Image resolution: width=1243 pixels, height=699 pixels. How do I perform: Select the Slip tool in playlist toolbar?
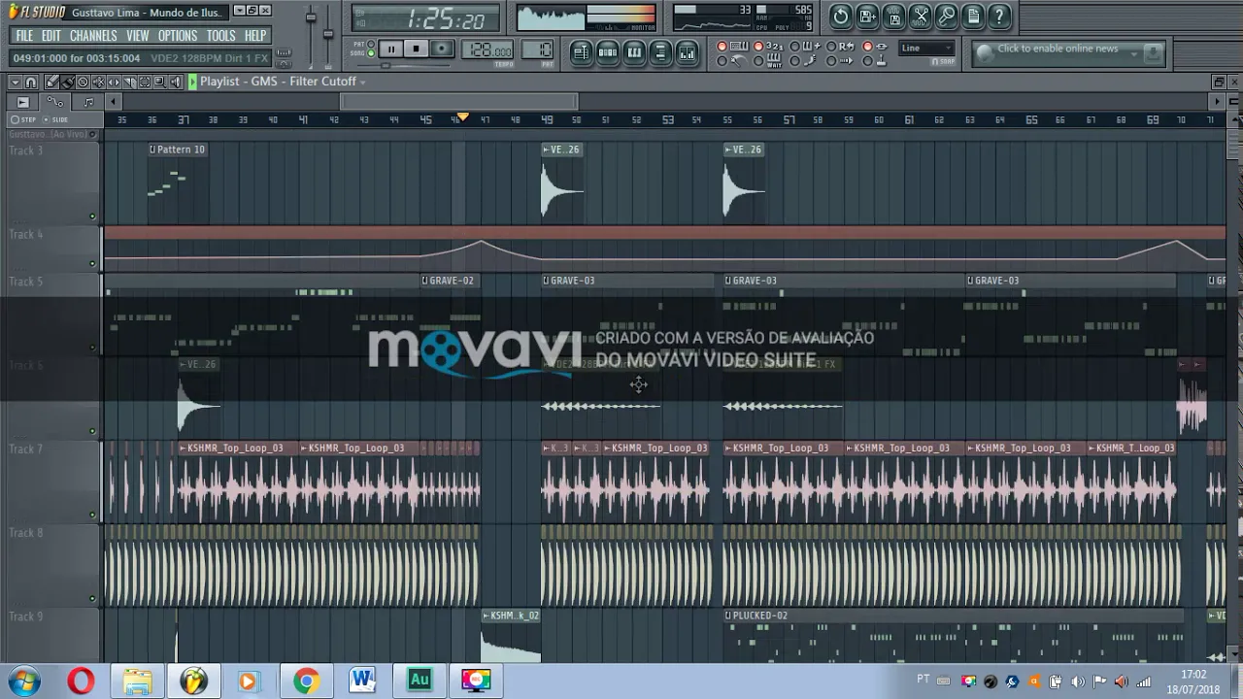coord(114,82)
